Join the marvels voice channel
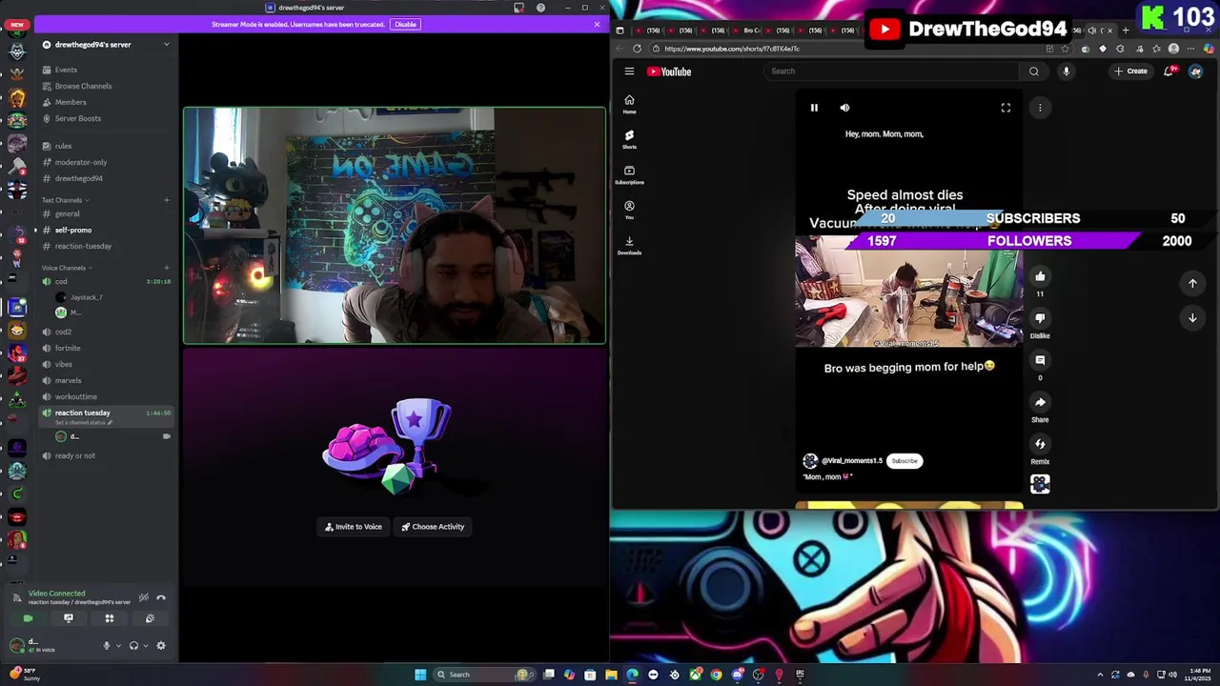1220x686 pixels. (x=68, y=380)
